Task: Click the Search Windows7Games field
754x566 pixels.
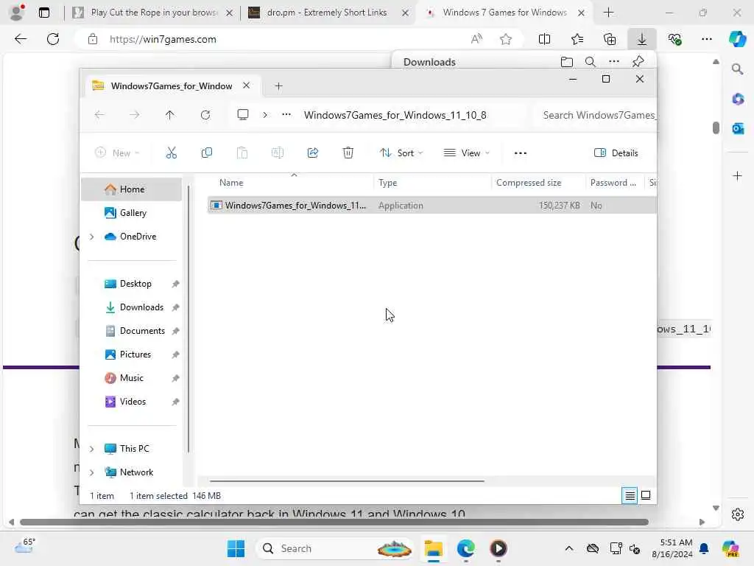Action: click(595, 115)
